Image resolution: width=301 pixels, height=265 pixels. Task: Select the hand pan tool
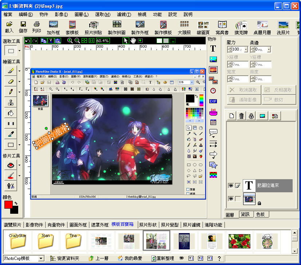click(133, 41)
